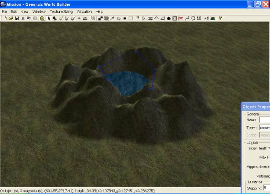Click the yellow question mark help icon
The height and width of the screenshot is (194, 270).
click(220, 18)
